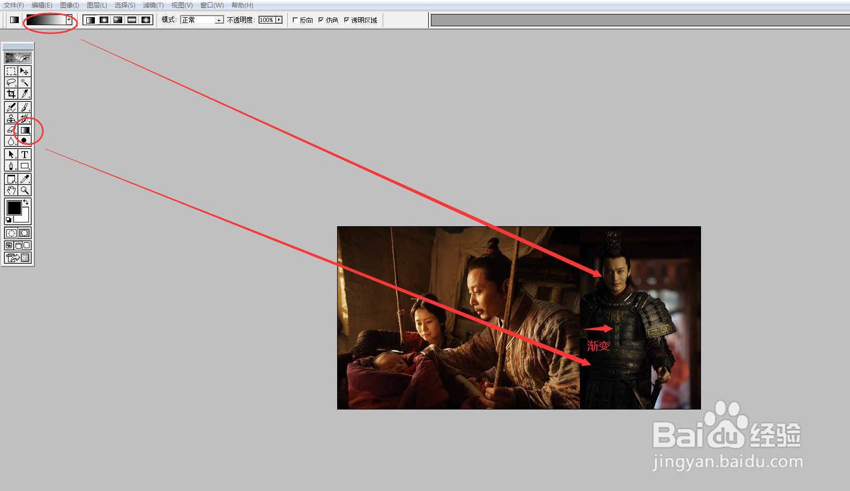This screenshot has height=491, width=850.
Task: Open the 选择(S) menu
Action: (125, 5)
